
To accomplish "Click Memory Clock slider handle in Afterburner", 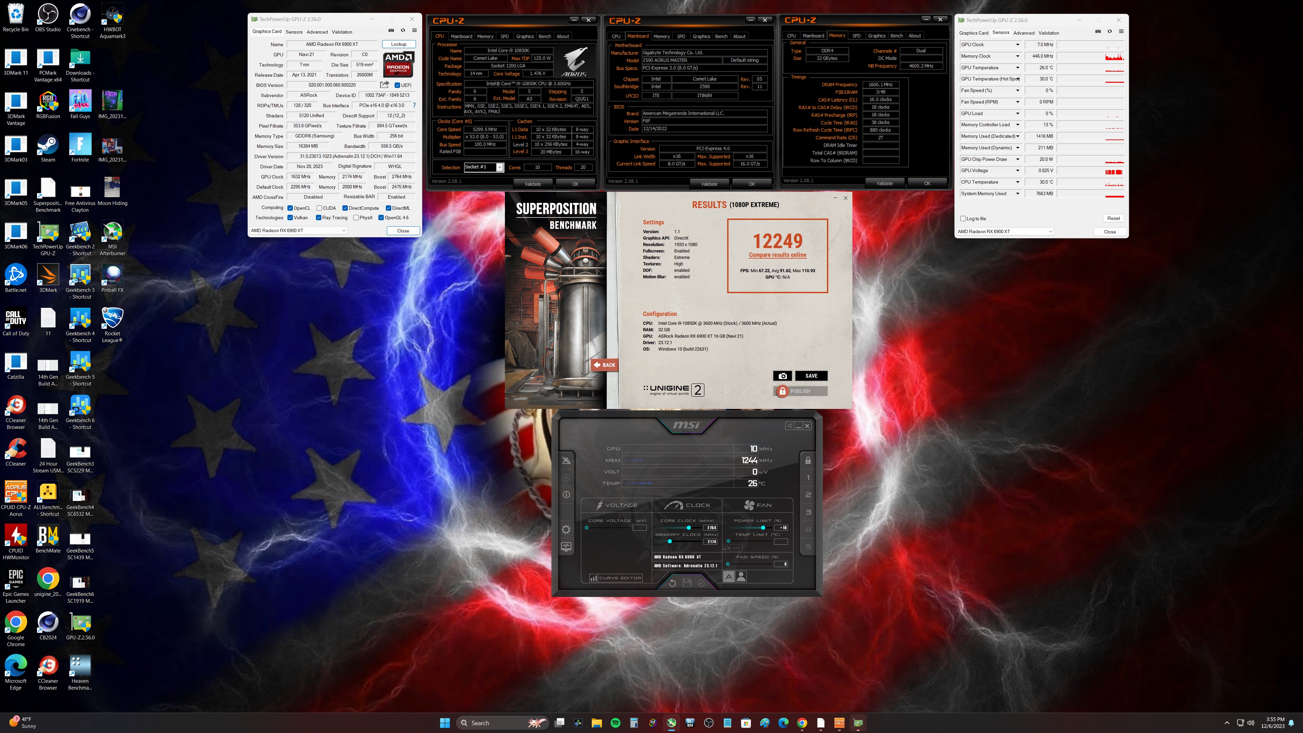I will 670,542.
